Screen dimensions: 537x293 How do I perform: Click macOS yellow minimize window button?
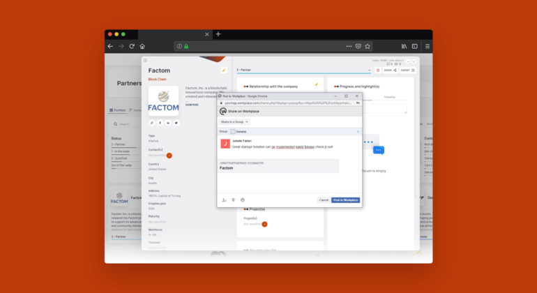[116, 34]
